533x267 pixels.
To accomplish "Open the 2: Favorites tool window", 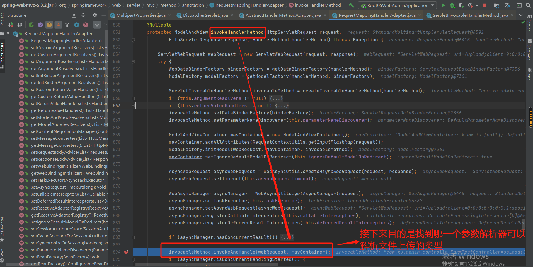I will coord(2,228).
